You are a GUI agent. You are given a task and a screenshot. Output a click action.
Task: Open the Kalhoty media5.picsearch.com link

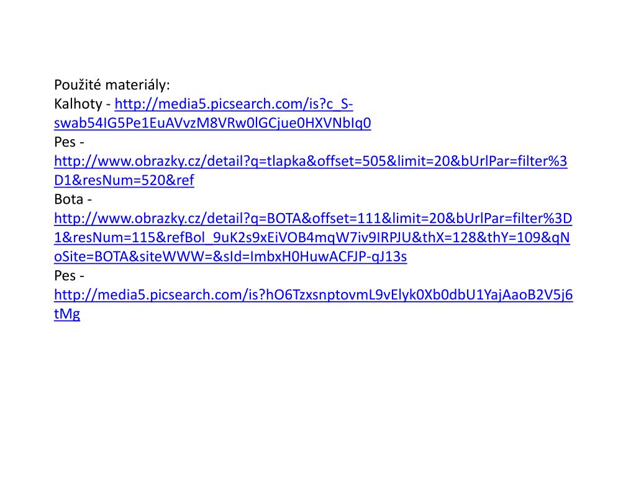(x=234, y=104)
